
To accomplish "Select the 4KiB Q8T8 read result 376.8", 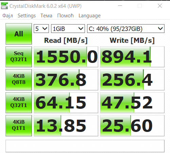I will 66,80.
